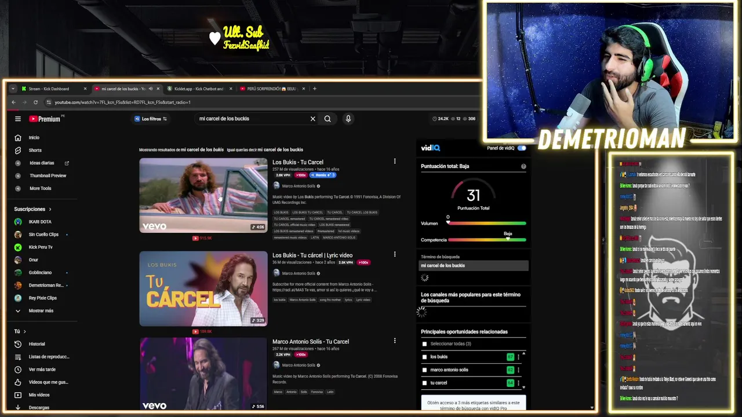Viewport: 742px width, 417px height.
Task: Go back with the browser back arrow
Action: coord(13,103)
